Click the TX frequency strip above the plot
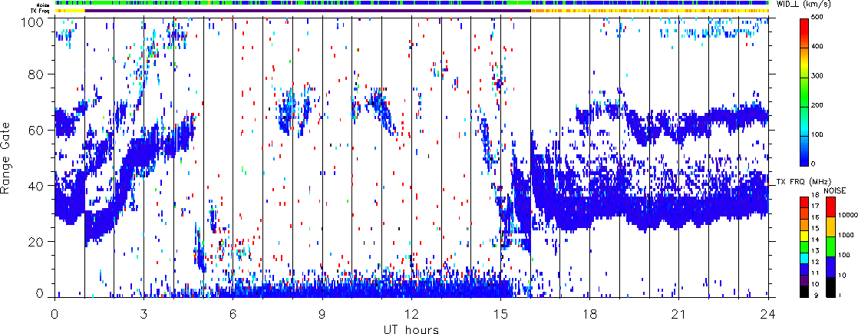This screenshot has width=858, height=334. (x=411, y=11)
